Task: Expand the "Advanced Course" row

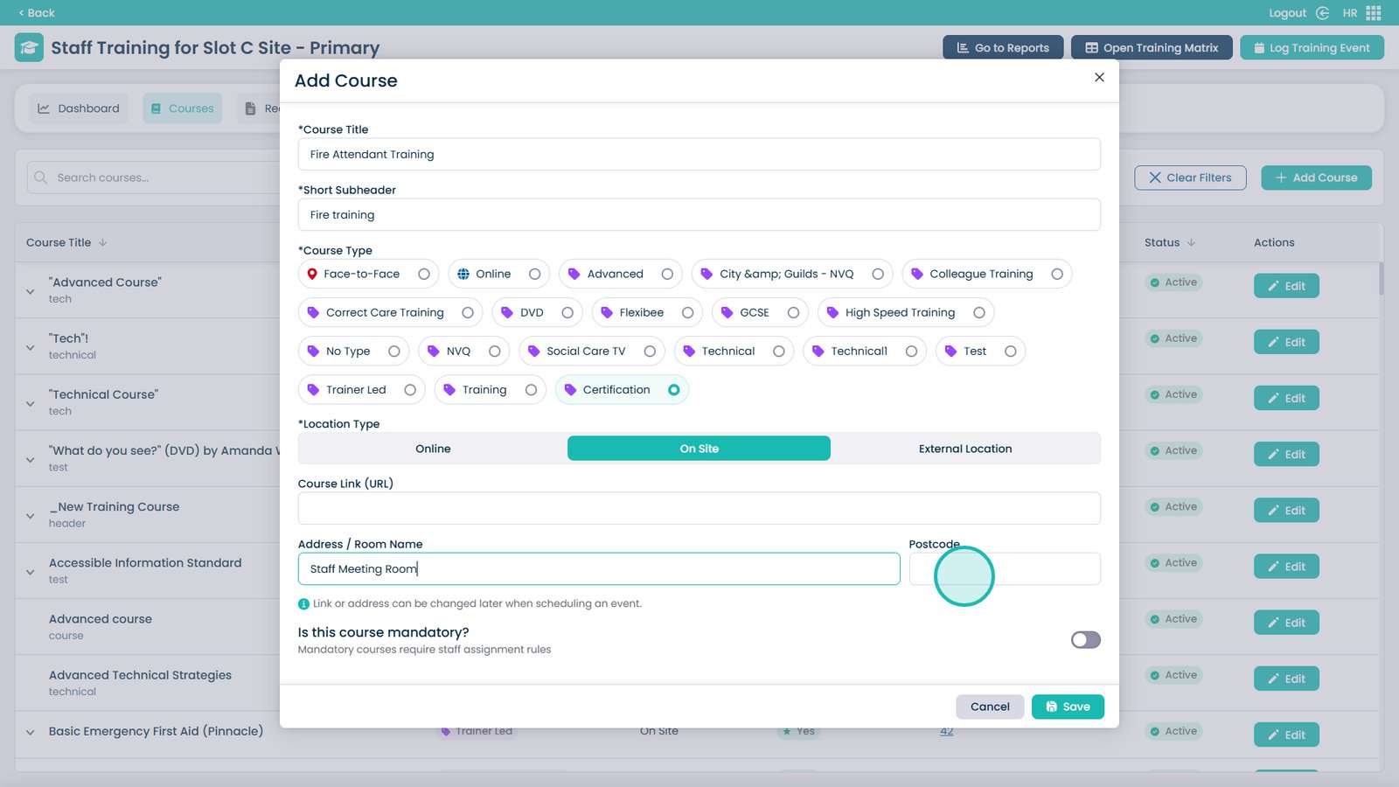Action: 31,291
